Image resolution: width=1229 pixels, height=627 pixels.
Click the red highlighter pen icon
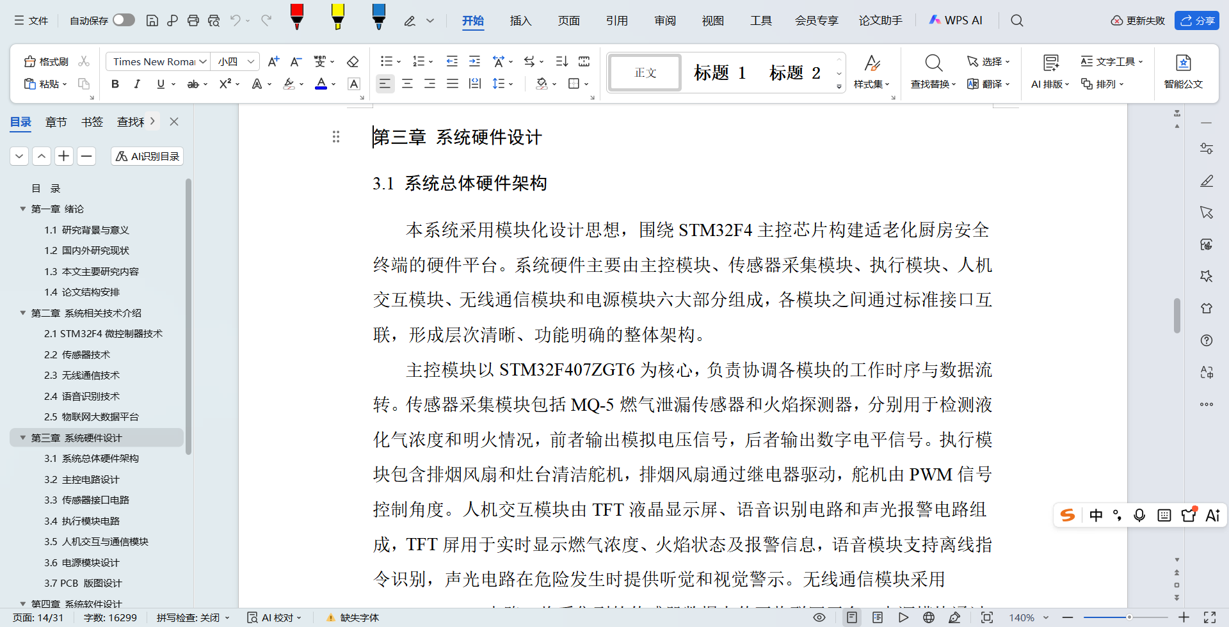[297, 17]
